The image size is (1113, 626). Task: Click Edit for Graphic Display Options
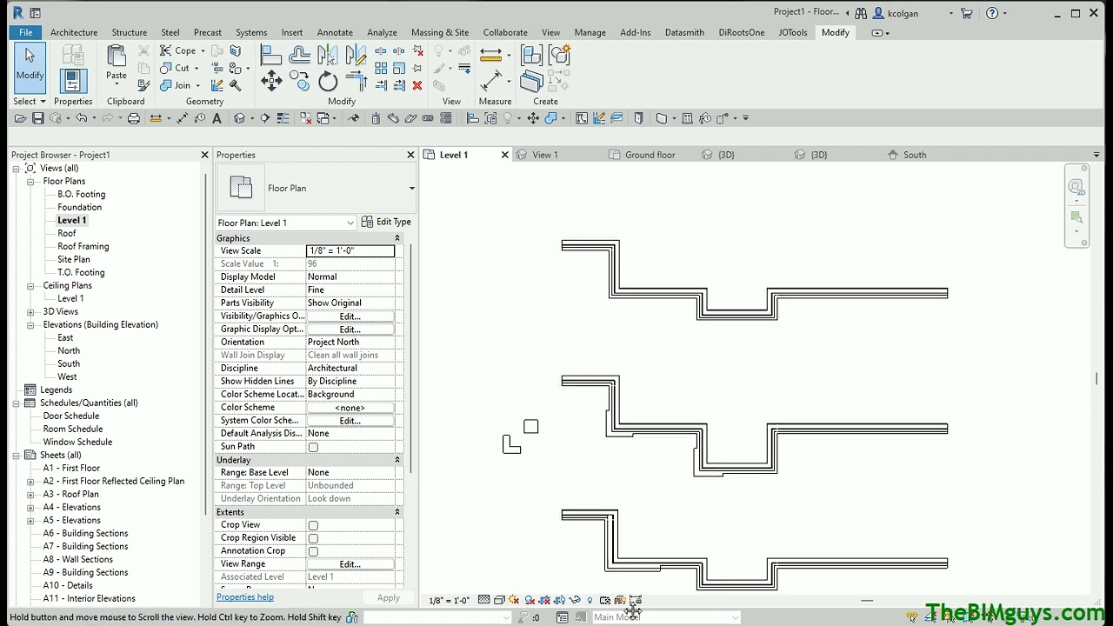point(350,330)
